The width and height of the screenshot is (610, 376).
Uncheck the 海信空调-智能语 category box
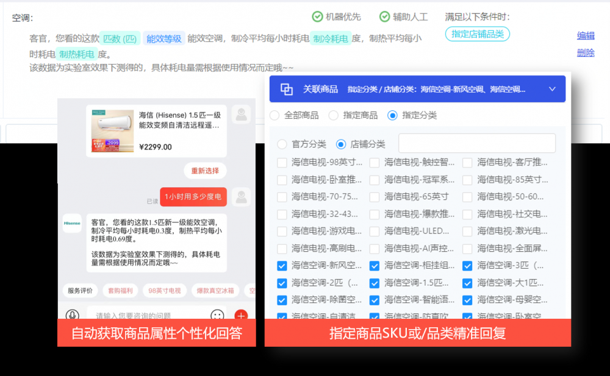pyautogui.click(x=375, y=300)
